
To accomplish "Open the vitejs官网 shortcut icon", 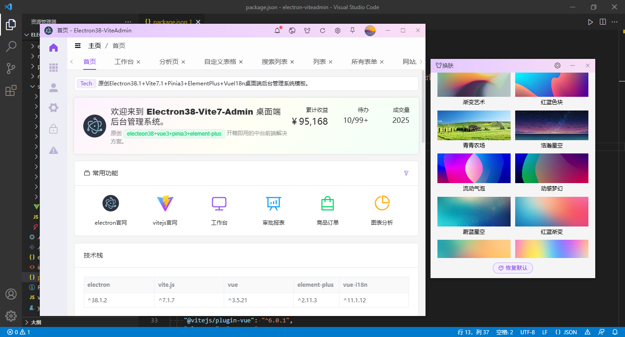I will click(x=165, y=203).
